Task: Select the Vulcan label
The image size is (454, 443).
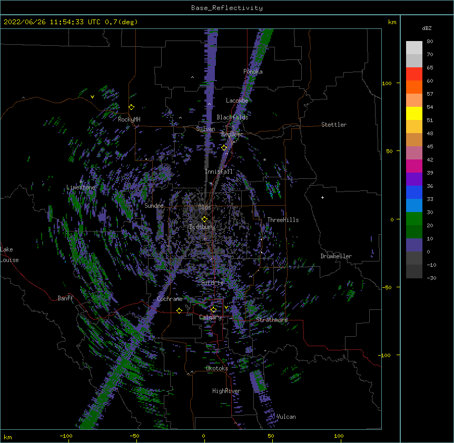Action: (x=286, y=417)
